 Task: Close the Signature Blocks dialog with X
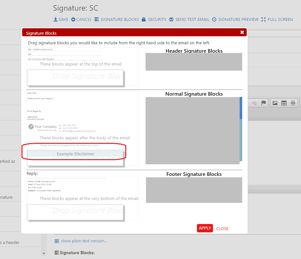(x=242, y=32)
